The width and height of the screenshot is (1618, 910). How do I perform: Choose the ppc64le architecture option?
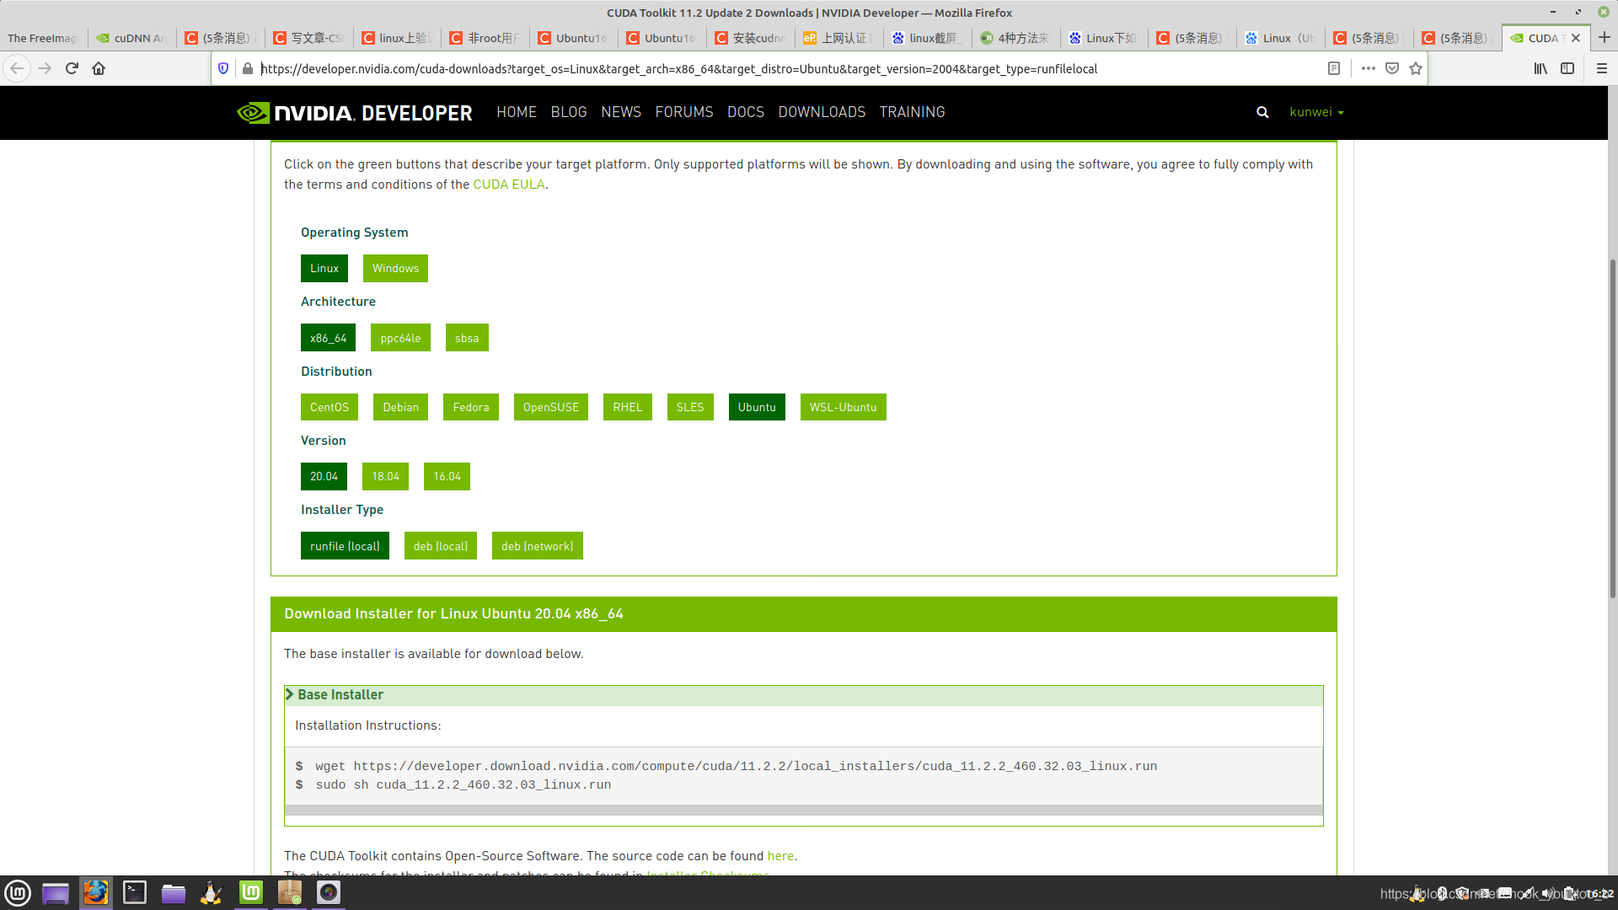coord(400,338)
